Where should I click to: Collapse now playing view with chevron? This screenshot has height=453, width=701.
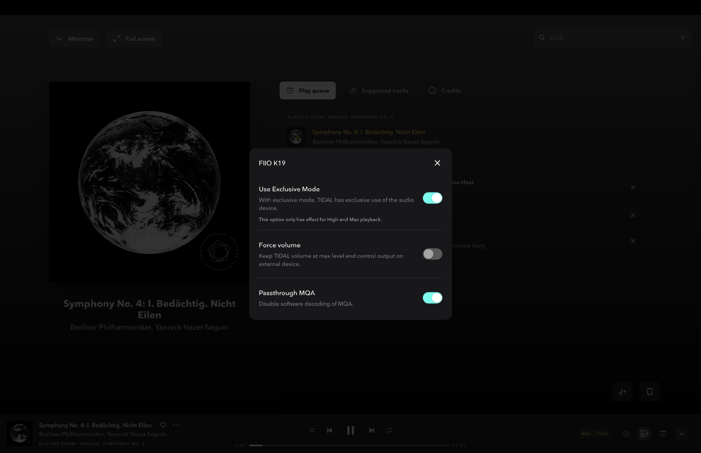(681, 434)
